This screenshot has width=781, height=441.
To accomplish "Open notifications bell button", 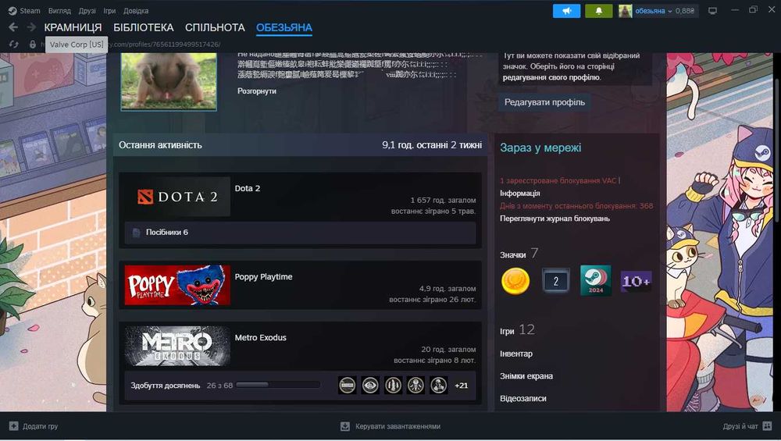I will (599, 11).
